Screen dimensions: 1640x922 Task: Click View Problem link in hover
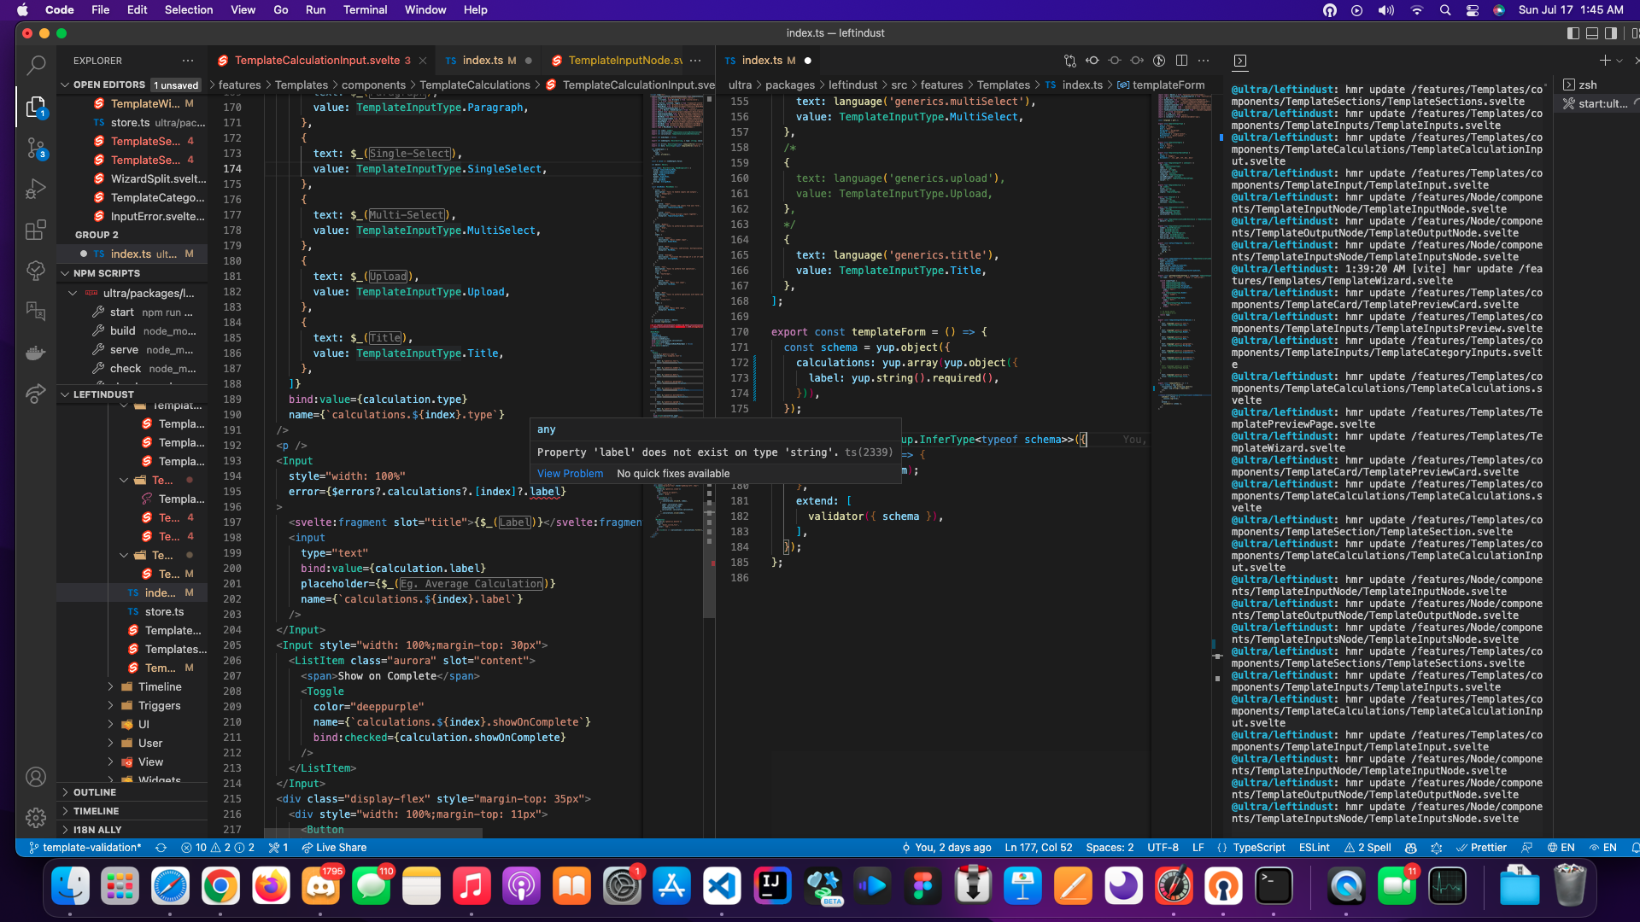click(570, 474)
